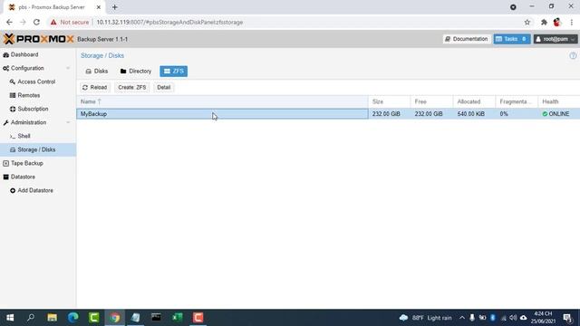Open Detail for selected pool
Viewport: 580px width, 326px height.
point(163,87)
